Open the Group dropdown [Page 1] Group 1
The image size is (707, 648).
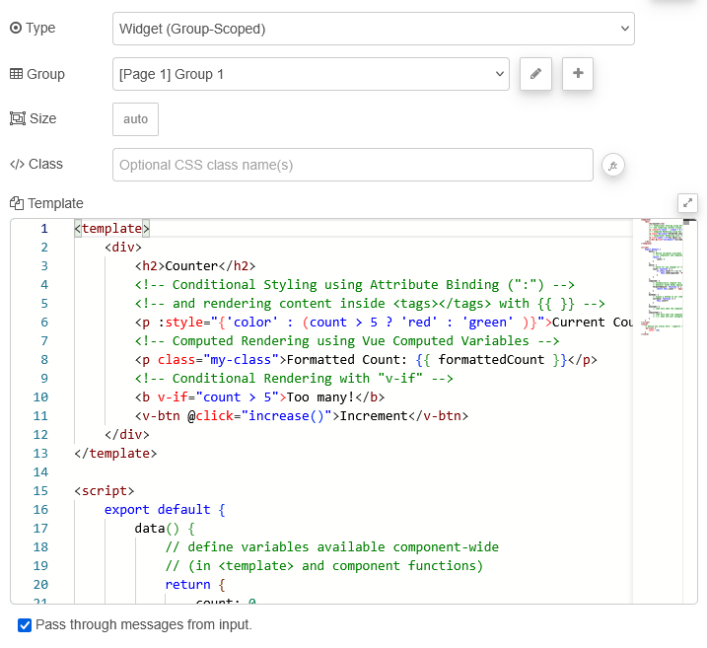coord(311,74)
